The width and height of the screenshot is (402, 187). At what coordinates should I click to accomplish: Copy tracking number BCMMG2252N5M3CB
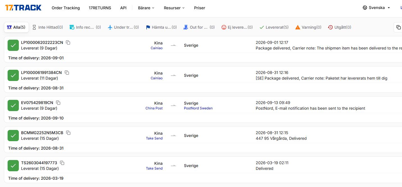pos(68,133)
